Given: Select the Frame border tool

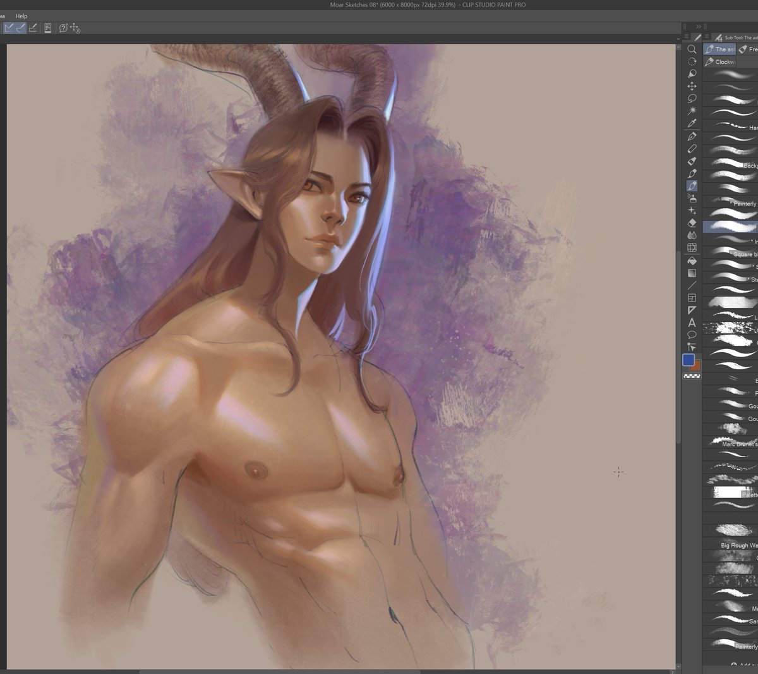Looking at the screenshot, I should pyautogui.click(x=692, y=298).
